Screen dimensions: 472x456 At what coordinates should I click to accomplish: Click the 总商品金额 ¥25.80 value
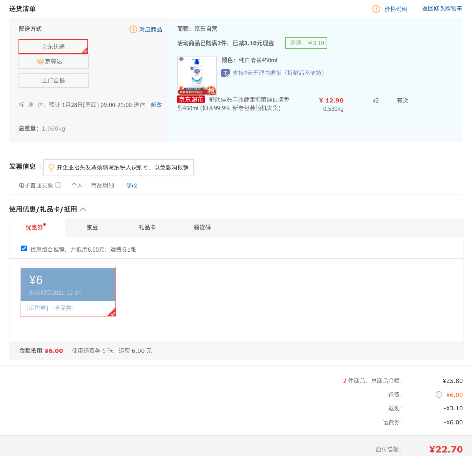point(453,381)
